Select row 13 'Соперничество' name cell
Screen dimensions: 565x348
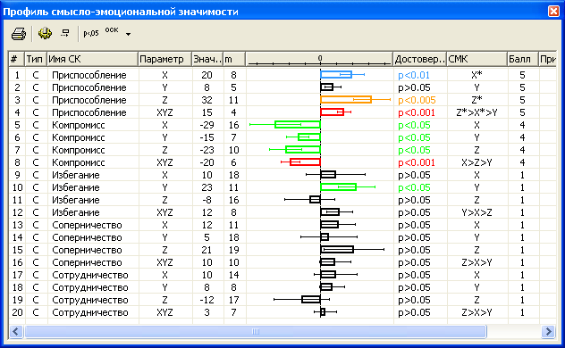pyautogui.click(x=87, y=225)
